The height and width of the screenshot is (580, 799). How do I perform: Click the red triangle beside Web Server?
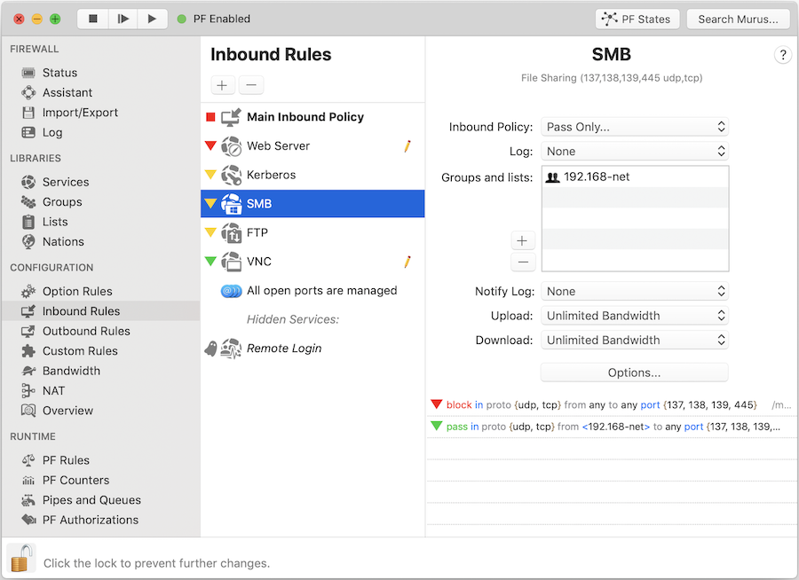(210, 145)
